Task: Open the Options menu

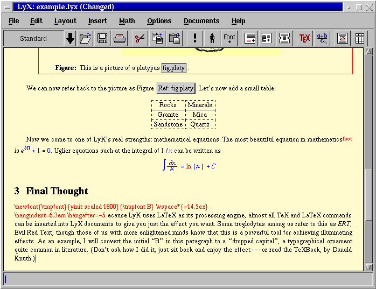Action: click(x=159, y=21)
